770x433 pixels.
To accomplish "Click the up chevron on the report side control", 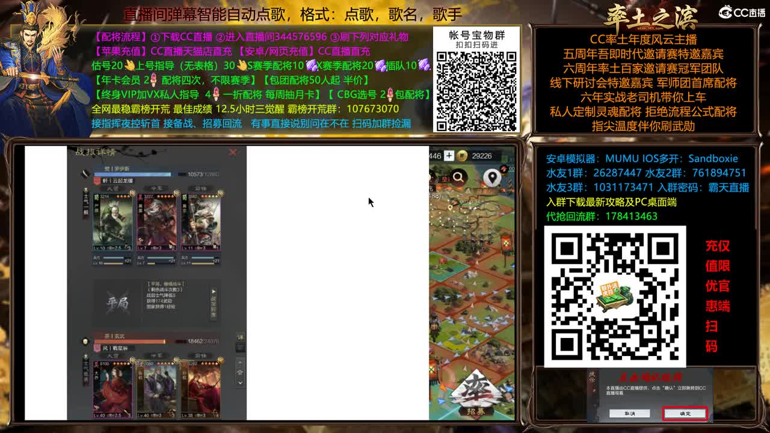I will pyautogui.click(x=240, y=363).
